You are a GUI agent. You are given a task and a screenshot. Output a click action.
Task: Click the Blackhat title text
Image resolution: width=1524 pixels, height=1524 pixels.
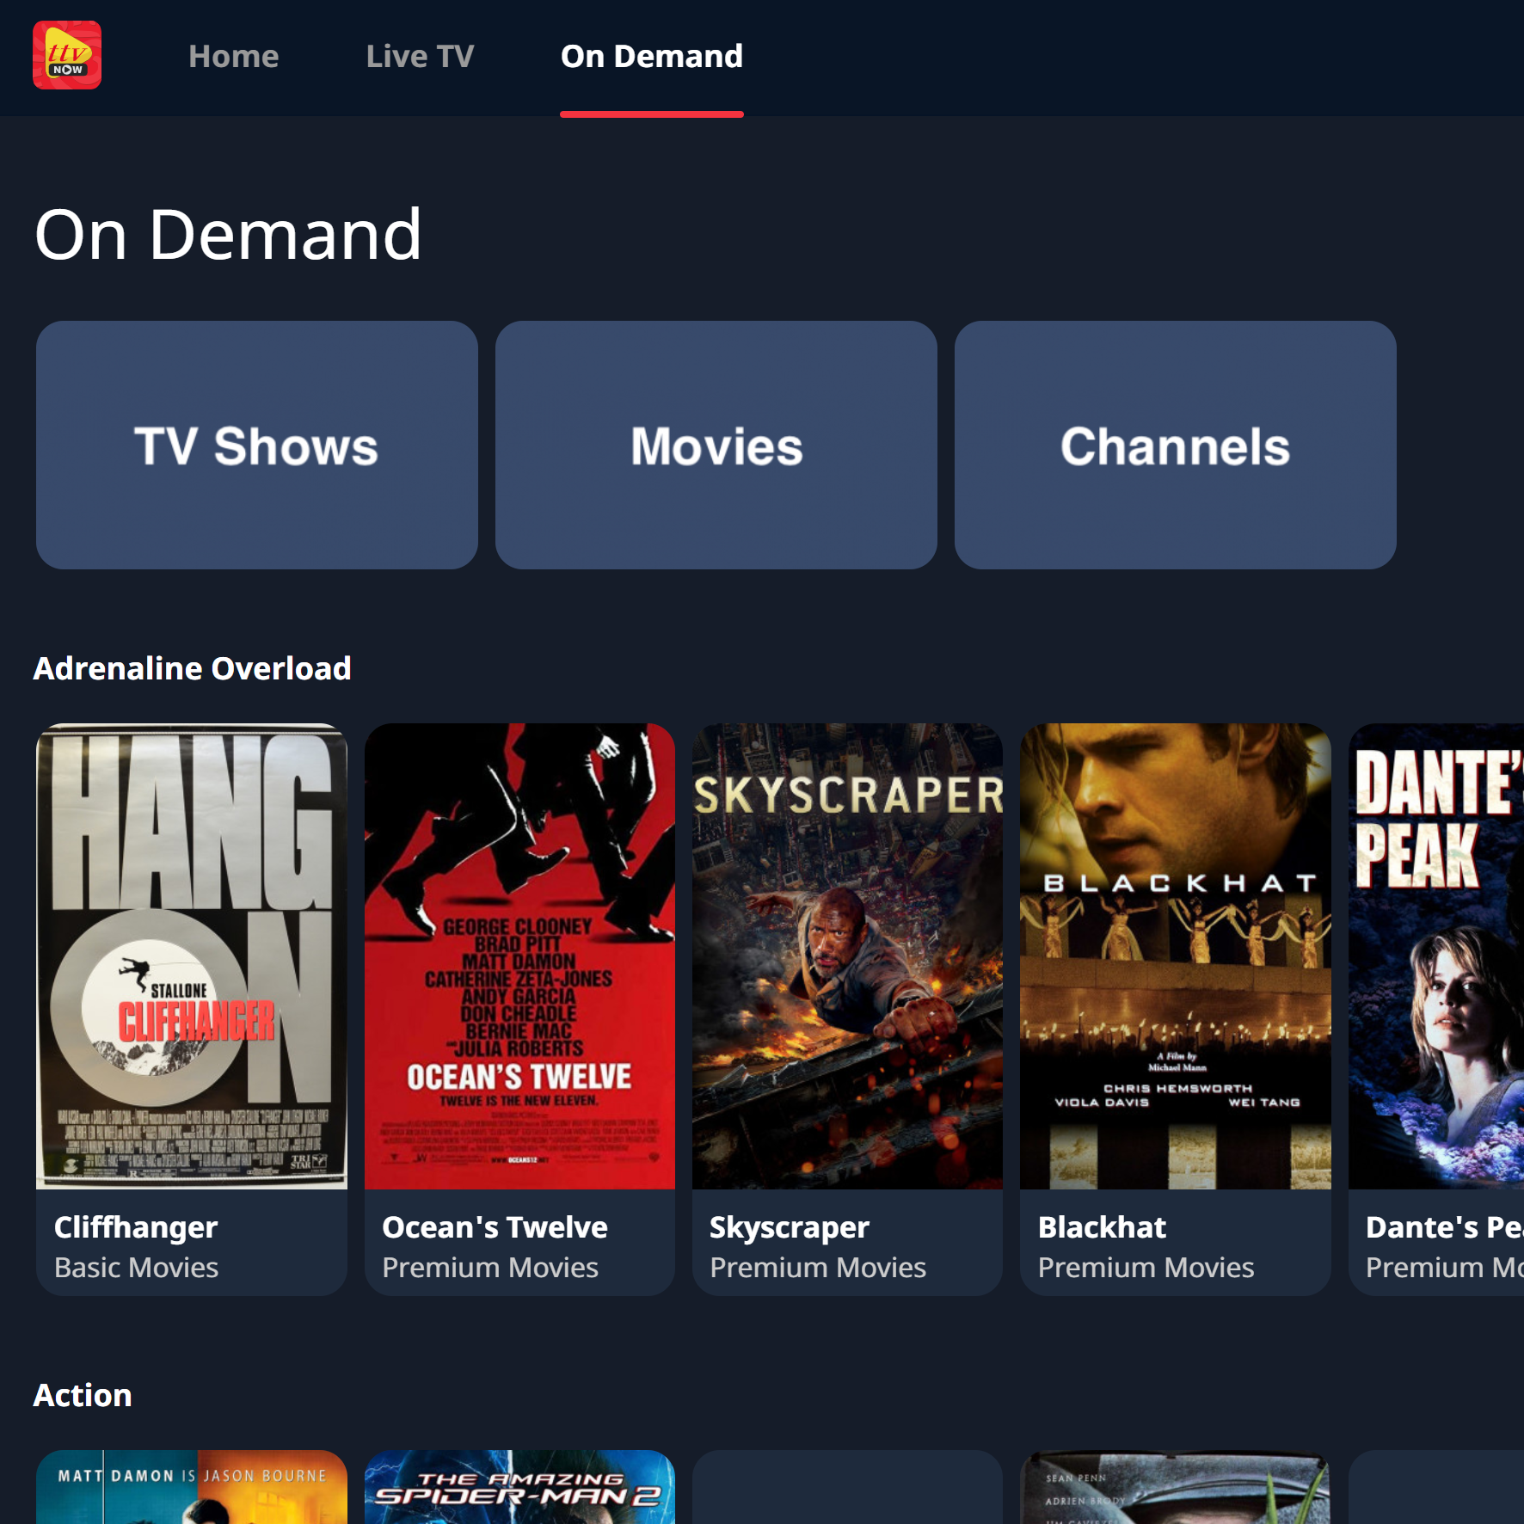pyautogui.click(x=1102, y=1227)
